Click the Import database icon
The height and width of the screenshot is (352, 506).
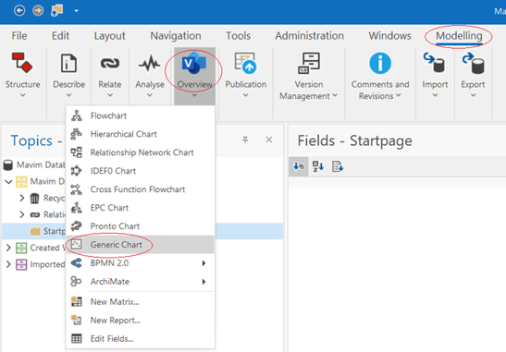pos(435,63)
